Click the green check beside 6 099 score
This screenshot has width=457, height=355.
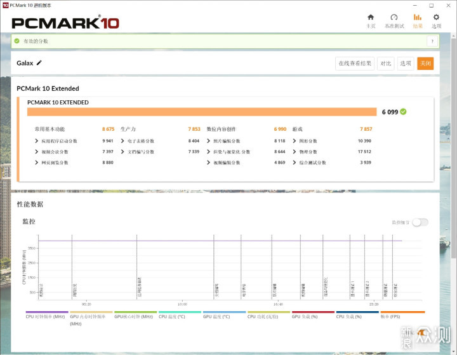point(403,112)
